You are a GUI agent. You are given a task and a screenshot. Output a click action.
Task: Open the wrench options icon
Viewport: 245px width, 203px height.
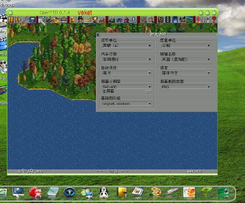25,20
